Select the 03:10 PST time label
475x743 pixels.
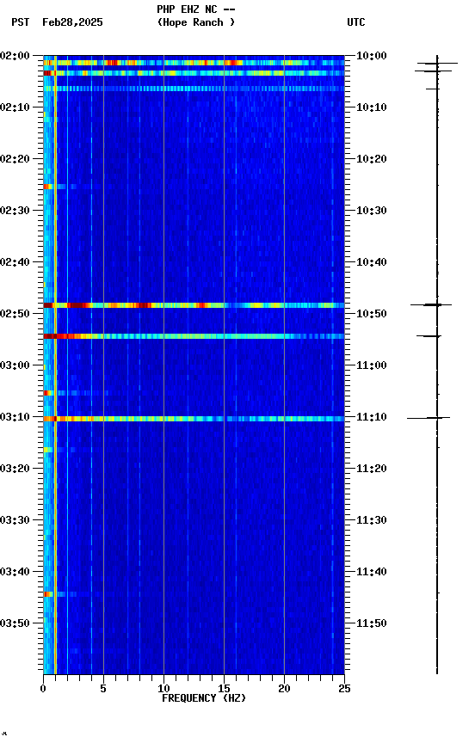pyautogui.click(x=15, y=417)
